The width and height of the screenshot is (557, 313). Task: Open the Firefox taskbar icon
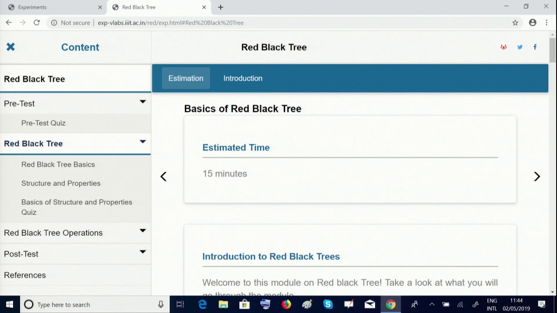point(286,304)
